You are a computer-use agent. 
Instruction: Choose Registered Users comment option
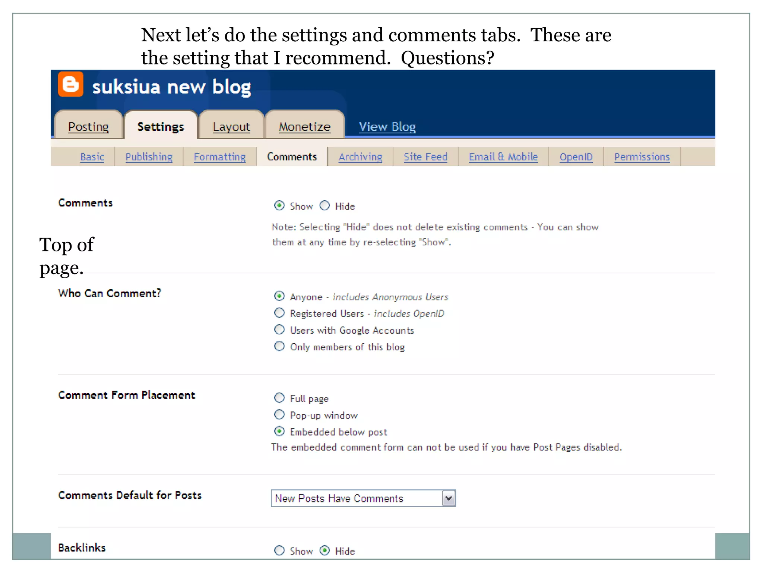(x=279, y=313)
